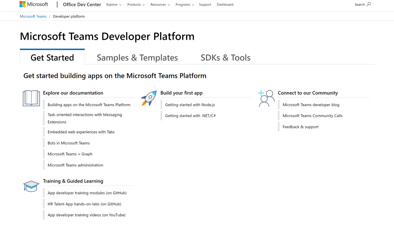Open Microsoft Teams administration link
Screen dimensions: 394x233
pyautogui.click(x=76, y=165)
